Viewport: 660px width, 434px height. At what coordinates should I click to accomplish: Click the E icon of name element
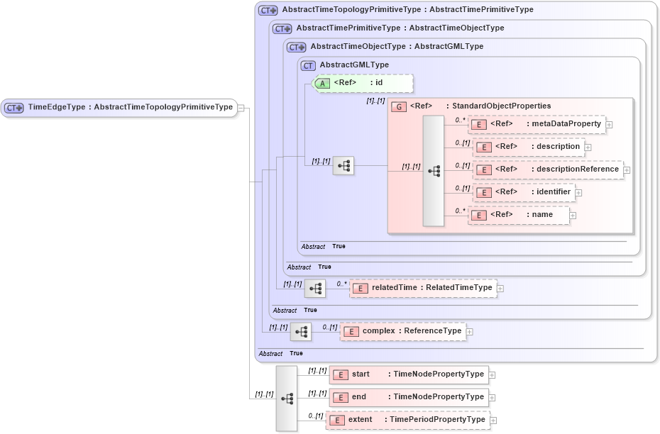click(479, 216)
